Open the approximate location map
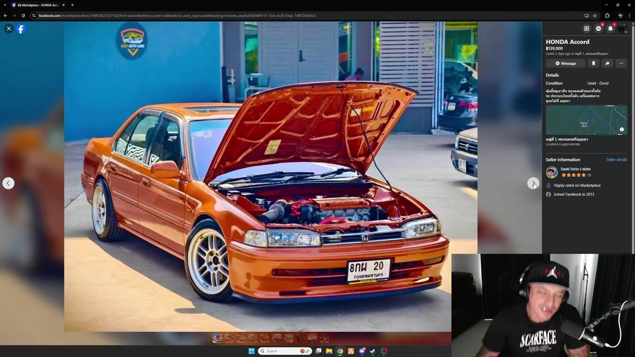635x357 pixels. pyautogui.click(x=586, y=119)
